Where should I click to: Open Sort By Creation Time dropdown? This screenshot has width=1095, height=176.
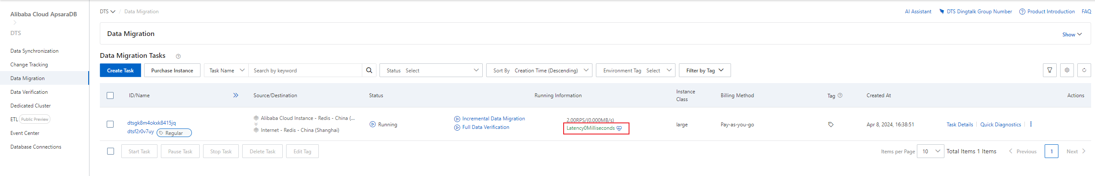click(x=539, y=70)
